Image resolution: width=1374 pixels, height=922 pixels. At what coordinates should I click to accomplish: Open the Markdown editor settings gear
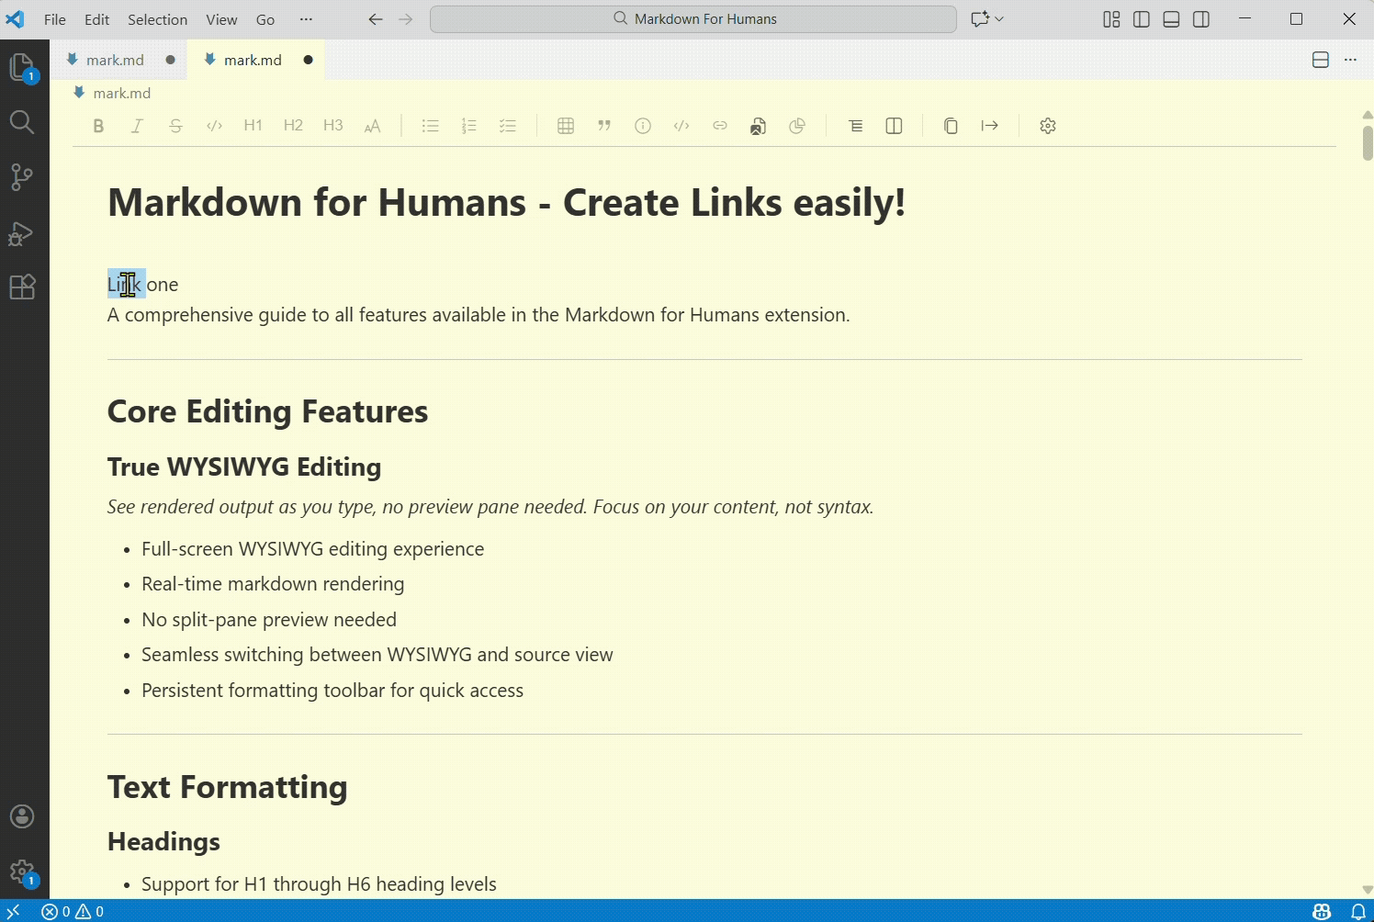[1048, 126]
